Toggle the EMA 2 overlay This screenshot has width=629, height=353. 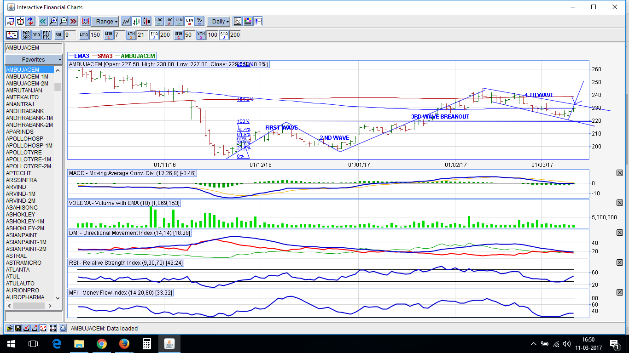[131, 34]
